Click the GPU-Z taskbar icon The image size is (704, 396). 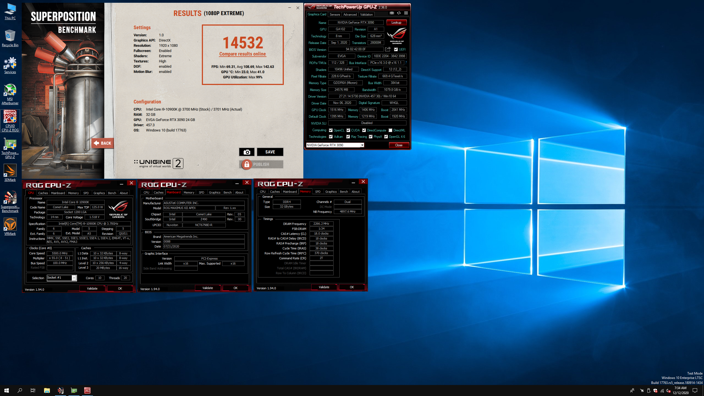click(x=74, y=391)
